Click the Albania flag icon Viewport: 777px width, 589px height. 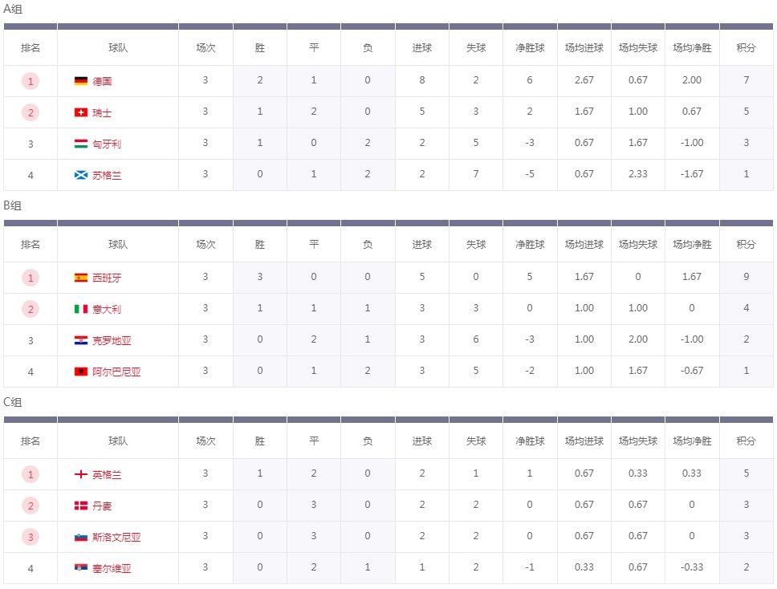(x=81, y=372)
